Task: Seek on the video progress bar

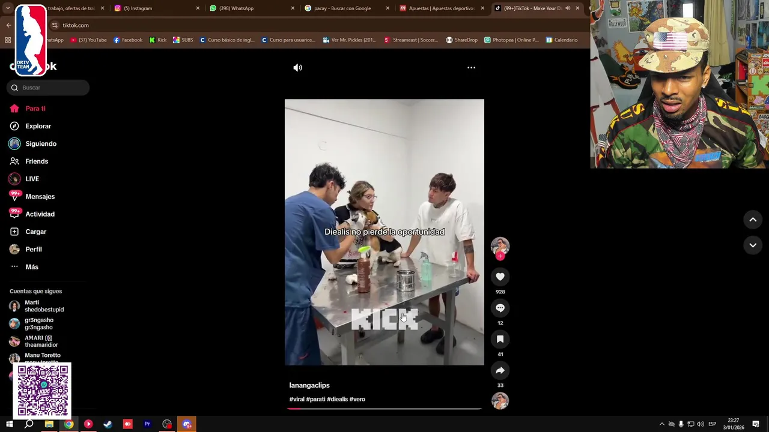Action: pyautogui.click(x=384, y=409)
